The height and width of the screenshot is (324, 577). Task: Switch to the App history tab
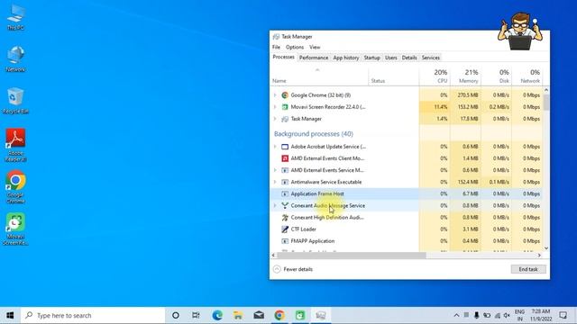click(346, 58)
